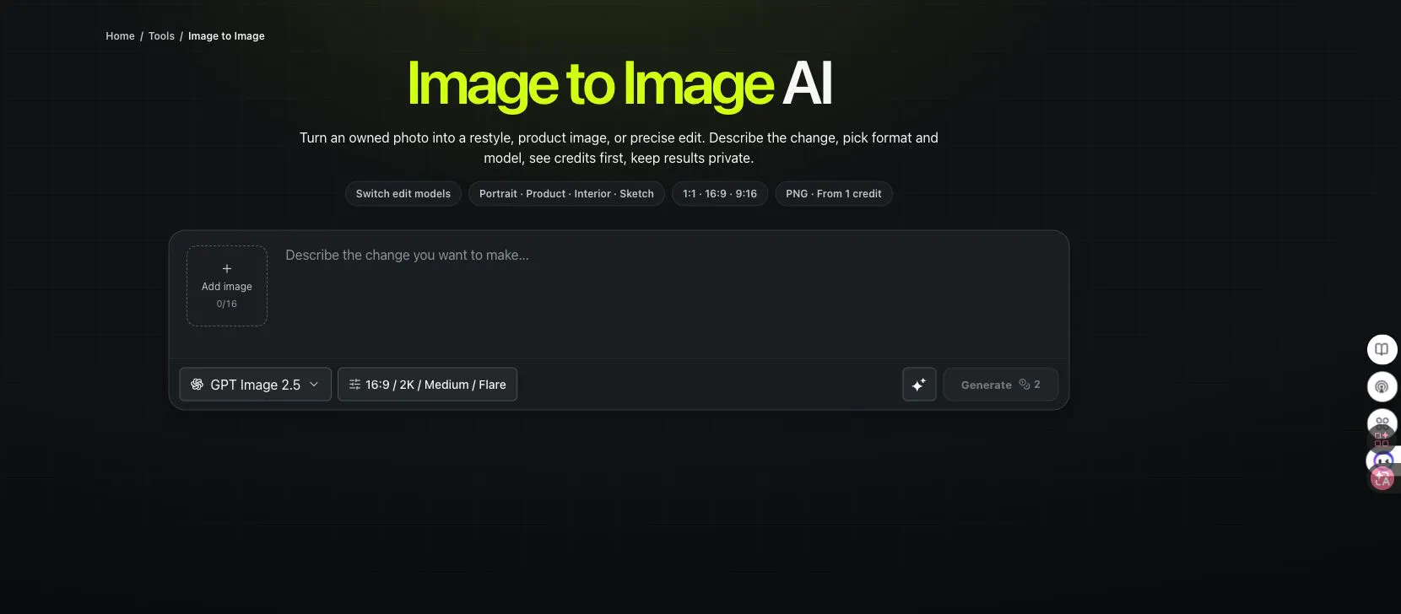Click the OpenAI logo next to GPT Image 2.5

[x=197, y=385]
